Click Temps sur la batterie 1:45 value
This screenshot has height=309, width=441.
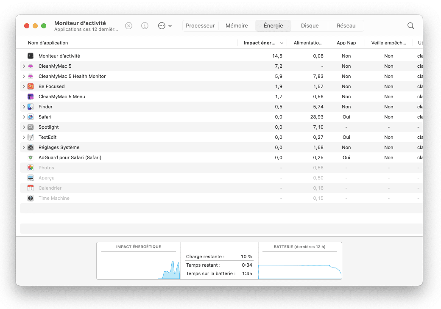tap(247, 273)
